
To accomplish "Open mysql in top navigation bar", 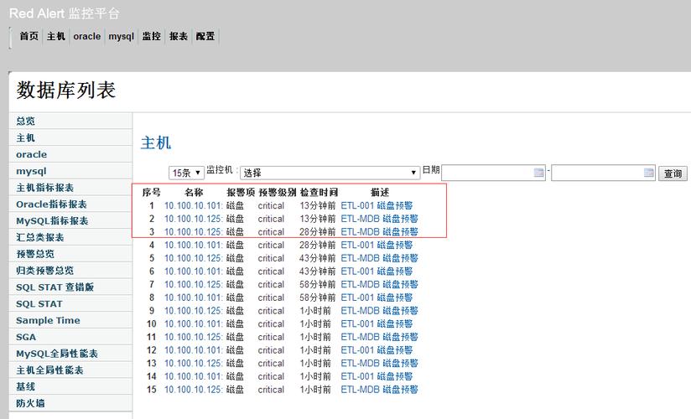I will click(x=122, y=36).
